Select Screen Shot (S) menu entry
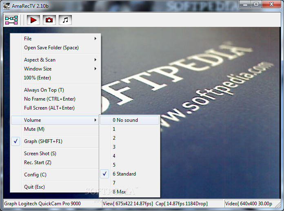The height and width of the screenshot is (211, 284). click(55, 153)
